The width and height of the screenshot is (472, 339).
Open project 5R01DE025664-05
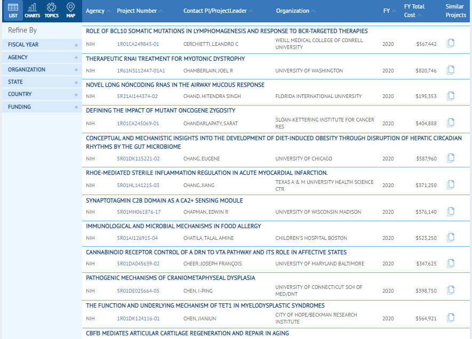point(138,291)
